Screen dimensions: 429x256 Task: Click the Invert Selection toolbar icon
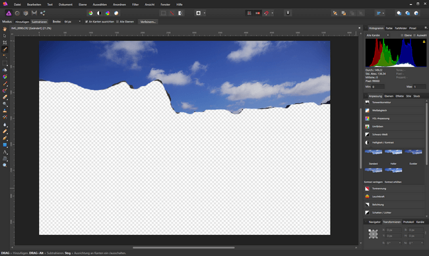click(180, 13)
